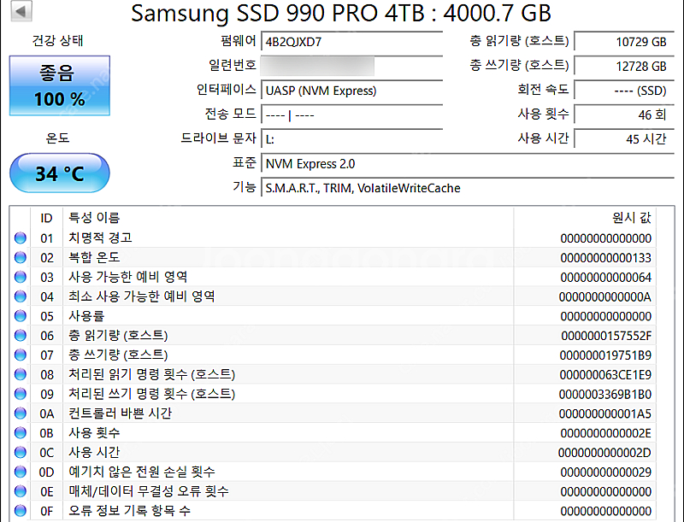Screen dimensions: 684x522
Task: Select the status icon of row 0E 매체/데이터 무결성 오류
Action: pyautogui.click(x=20, y=491)
